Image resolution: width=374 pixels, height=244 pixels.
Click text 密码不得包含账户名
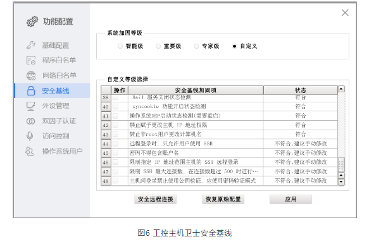point(154,153)
